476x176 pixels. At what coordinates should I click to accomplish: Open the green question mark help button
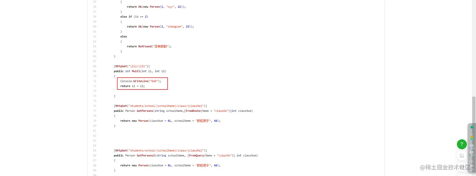(462, 144)
